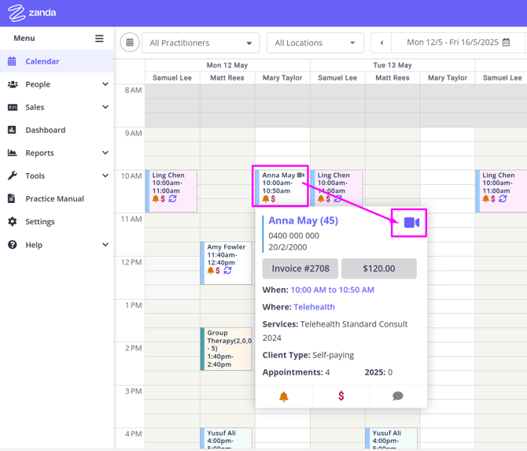Open the Group Therapy appointment block
This screenshot has width=527, height=451.
pos(227,349)
